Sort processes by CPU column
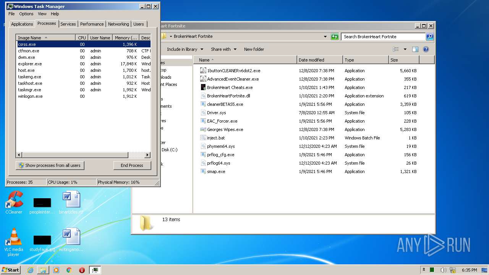 (82, 38)
